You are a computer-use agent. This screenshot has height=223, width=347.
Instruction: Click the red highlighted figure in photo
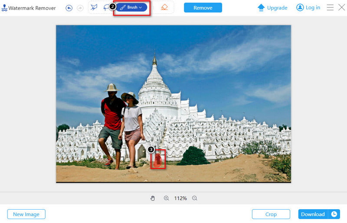coord(158,159)
